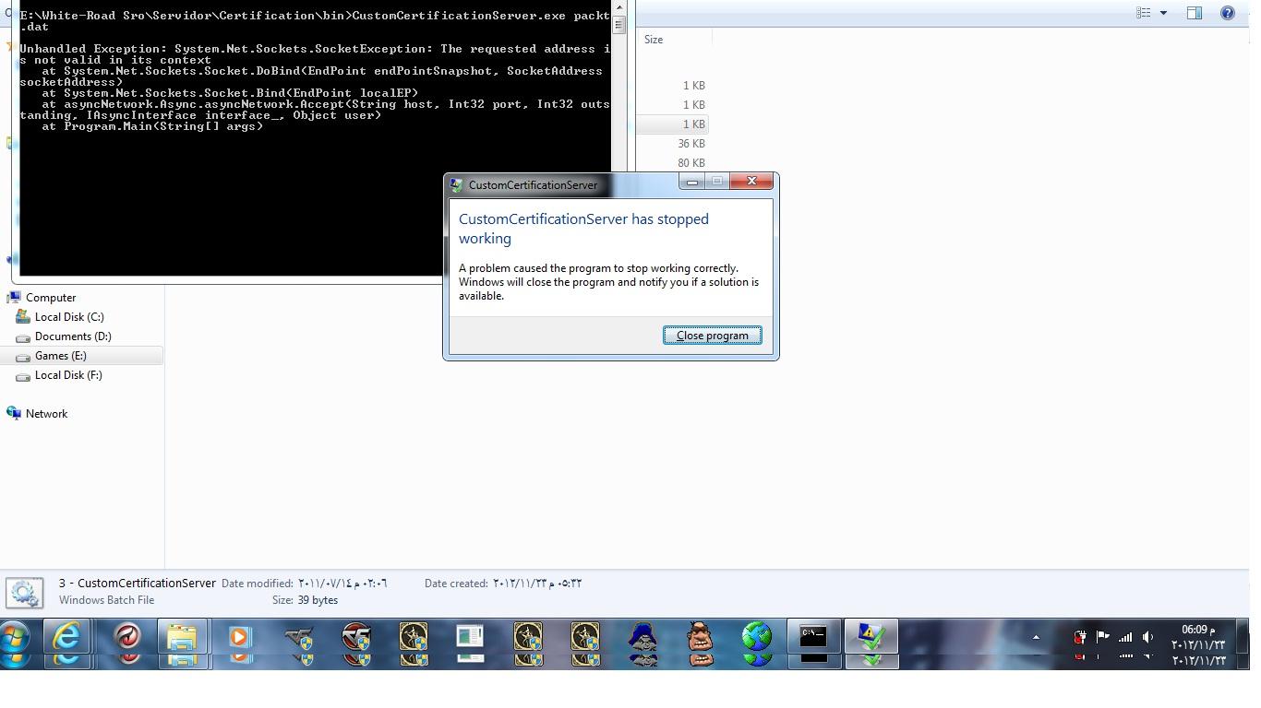Click the bald mustached face taskbar icon
The width and height of the screenshot is (1261, 708).
click(x=700, y=637)
